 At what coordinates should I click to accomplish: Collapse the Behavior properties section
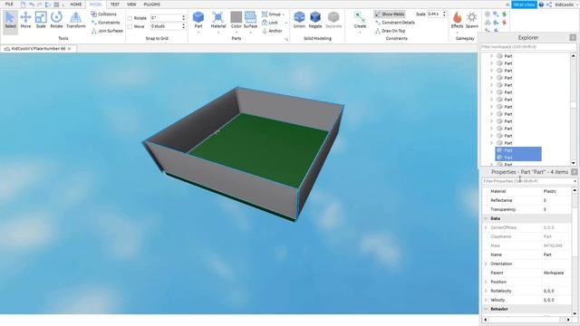[486, 309]
